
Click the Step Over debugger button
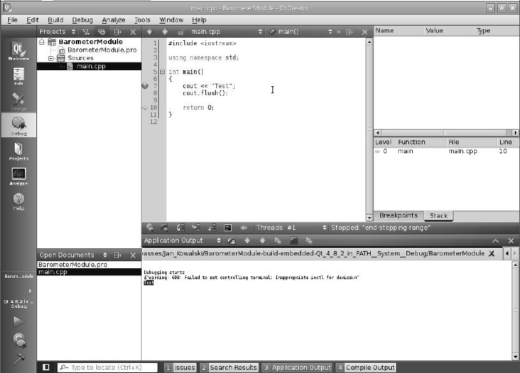point(181,227)
